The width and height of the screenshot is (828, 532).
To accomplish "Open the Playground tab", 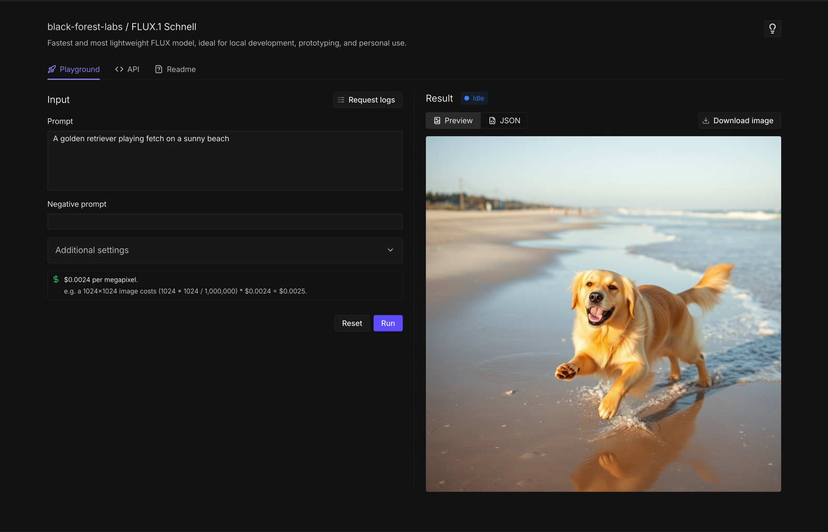I will click(73, 69).
